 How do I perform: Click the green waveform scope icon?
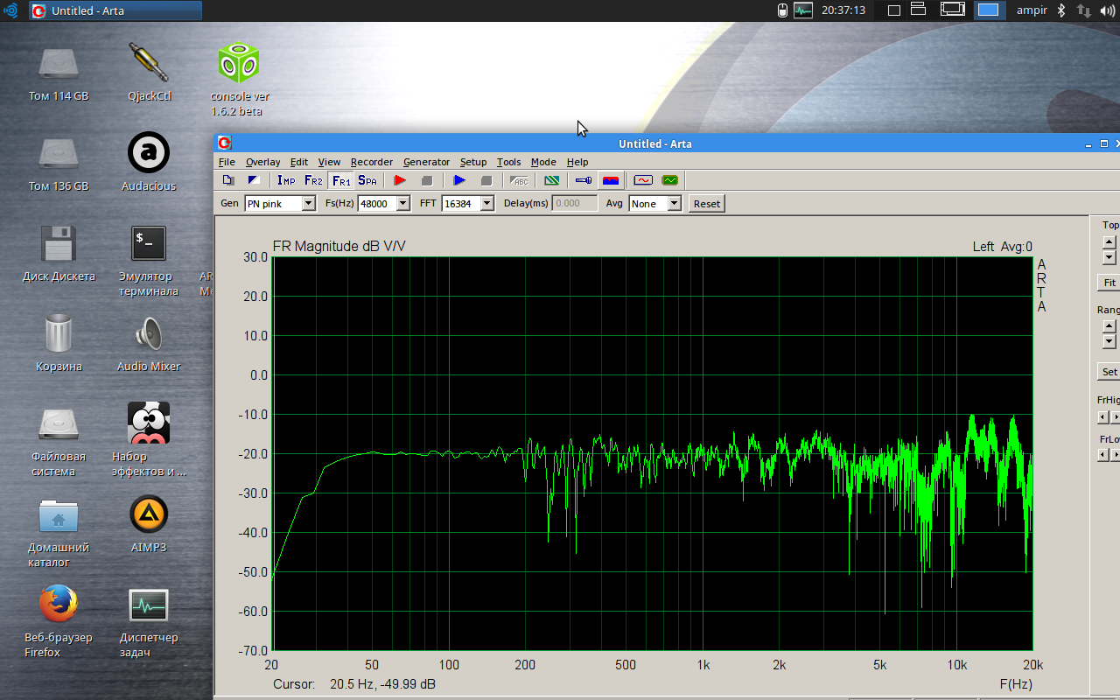tap(670, 180)
